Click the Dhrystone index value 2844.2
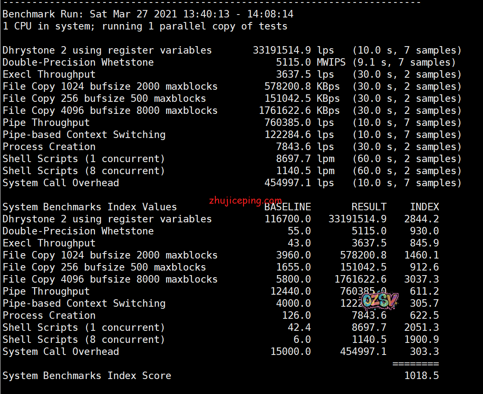The height and width of the screenshot is (394, 483). click(x=421, y=219)
